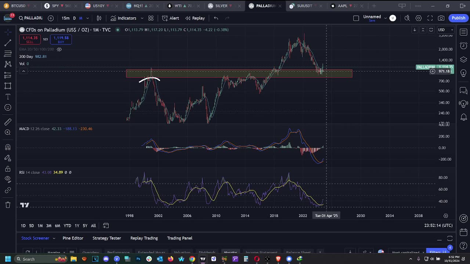Set chart range to 3M
Viewport: 470px width, 264px height.
click(48, 225)
